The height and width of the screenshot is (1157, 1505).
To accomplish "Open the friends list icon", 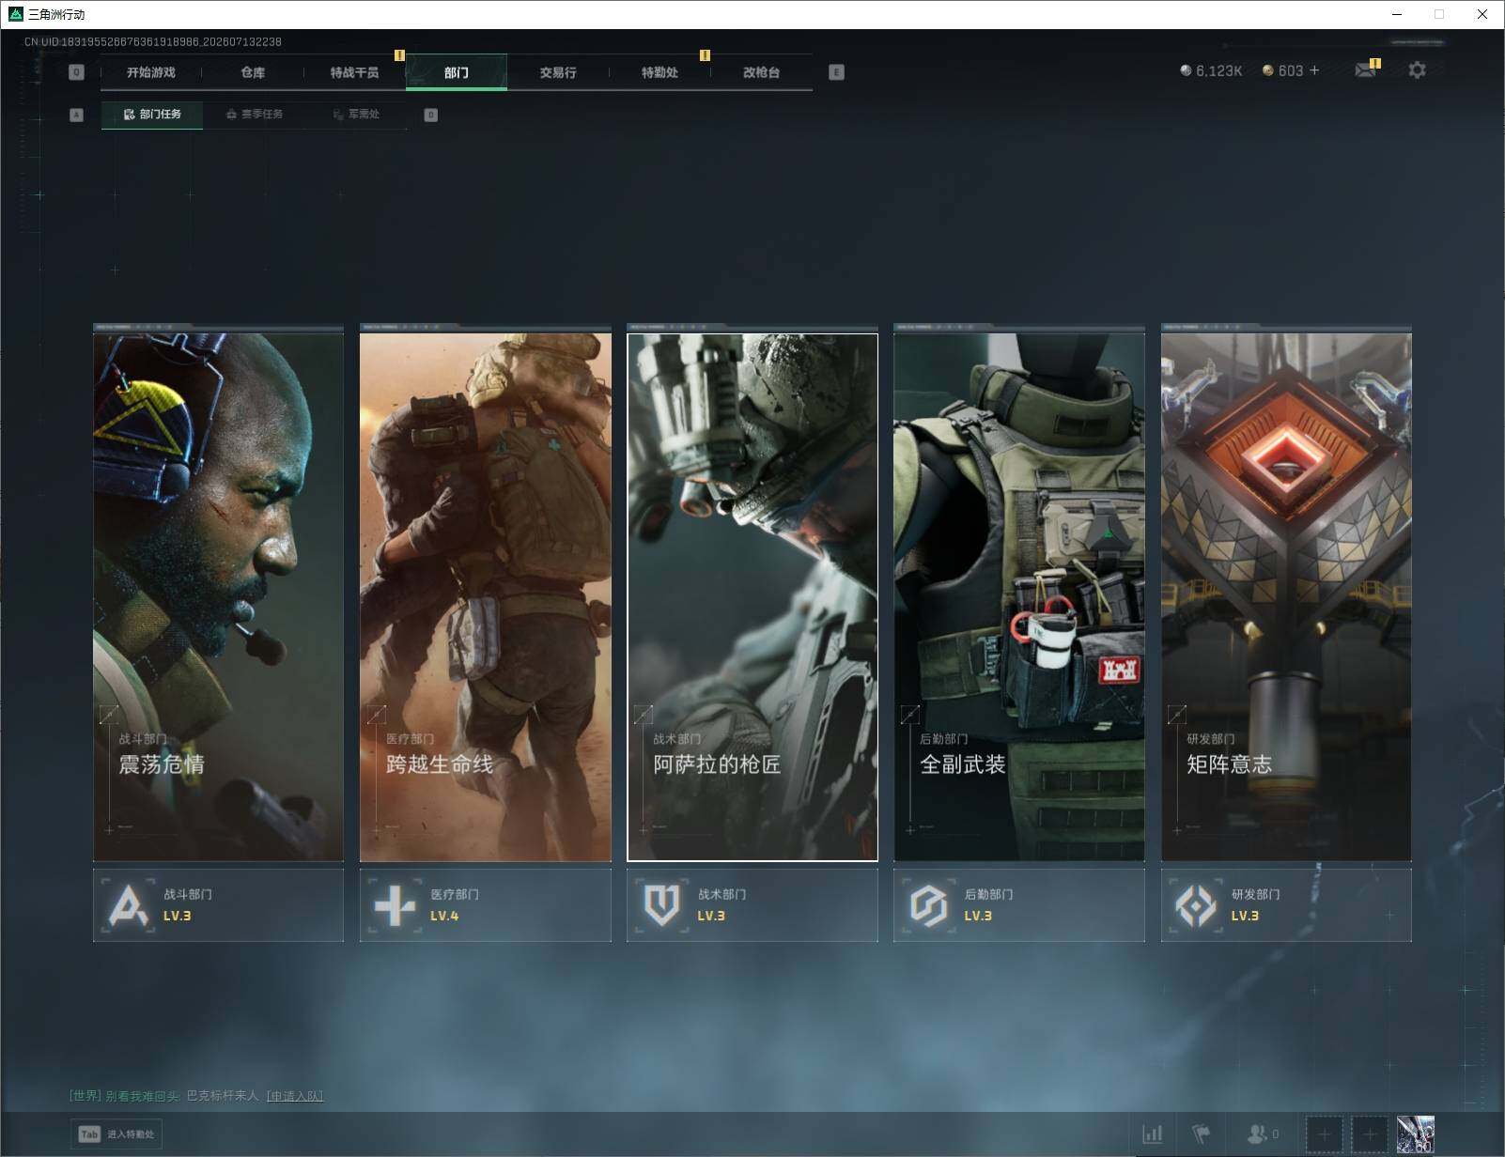I will click(x=1262, y=1134).
